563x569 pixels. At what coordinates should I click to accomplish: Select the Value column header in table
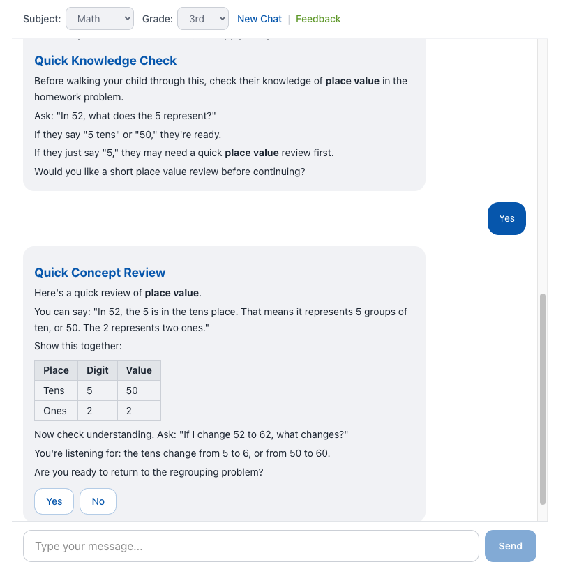pyautogui.click(x=139, y=370)
